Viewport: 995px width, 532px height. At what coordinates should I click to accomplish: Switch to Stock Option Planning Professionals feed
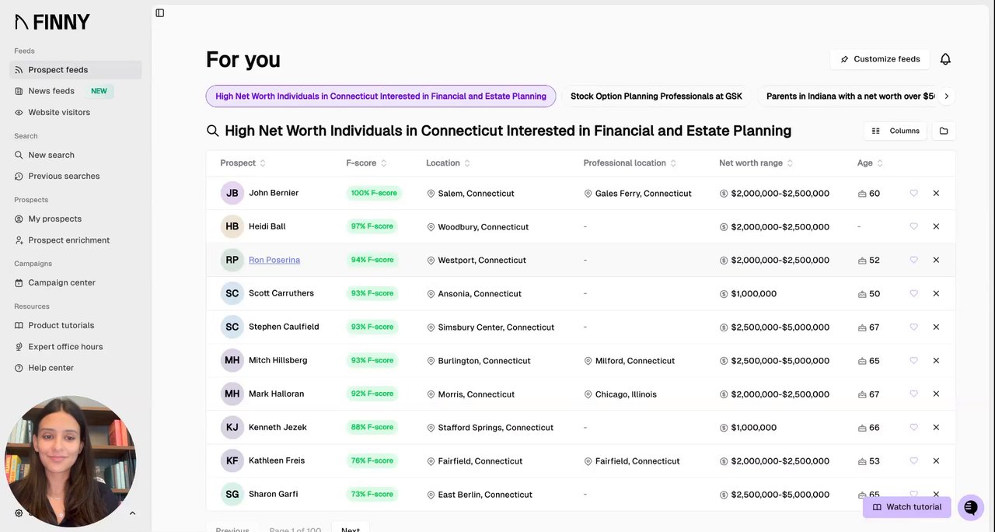point(656,96)
